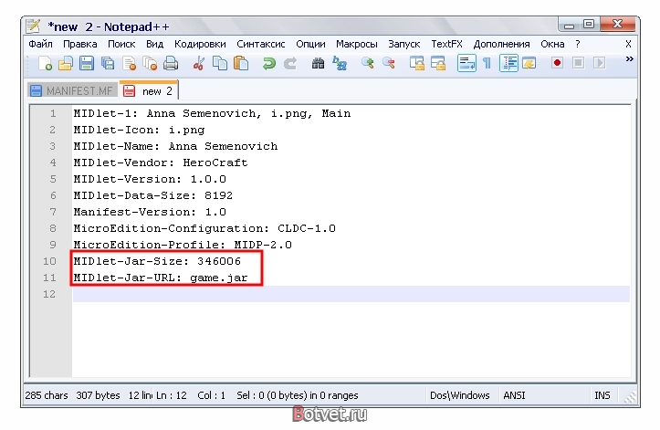Click the Save All icon
Image resolution: width=660 pixels, height=430 pixels.
click(x=108, y=64)
